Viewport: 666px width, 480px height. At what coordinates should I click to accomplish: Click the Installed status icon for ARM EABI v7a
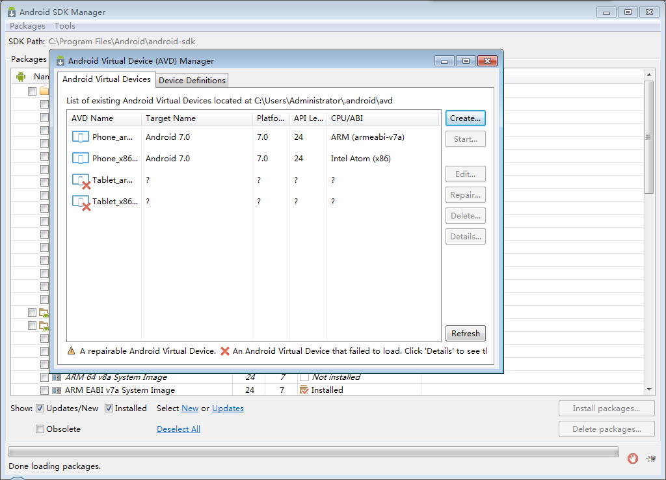tap(304, 390)
